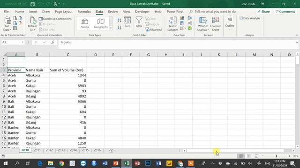Switch to the Review tab

113,12
